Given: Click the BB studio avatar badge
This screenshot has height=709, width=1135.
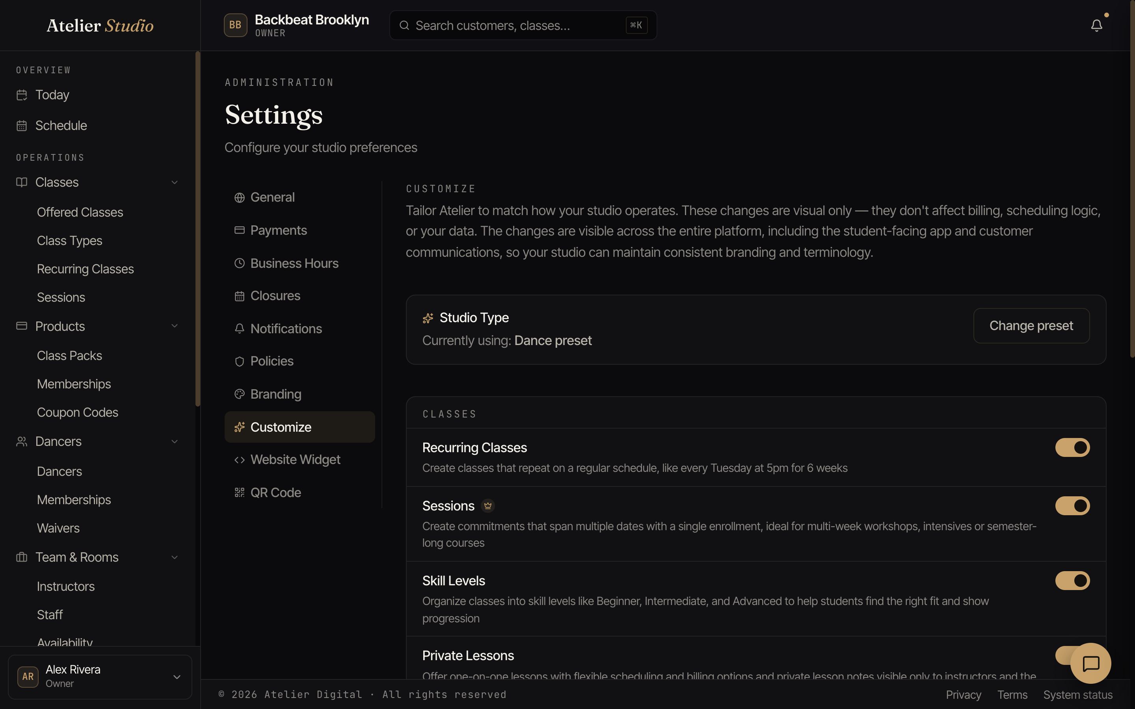Looking at the screenshot, I should coord(235,25).
